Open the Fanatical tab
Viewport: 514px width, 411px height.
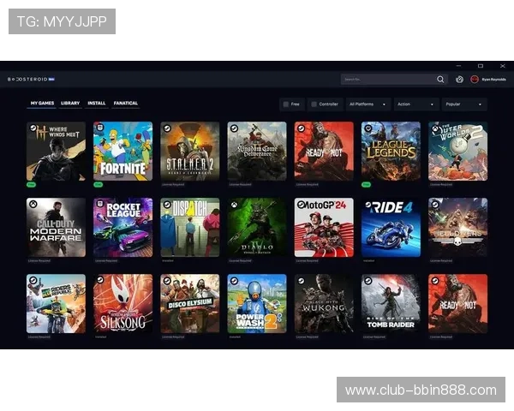pyautogui.click(x=125, y=104)
